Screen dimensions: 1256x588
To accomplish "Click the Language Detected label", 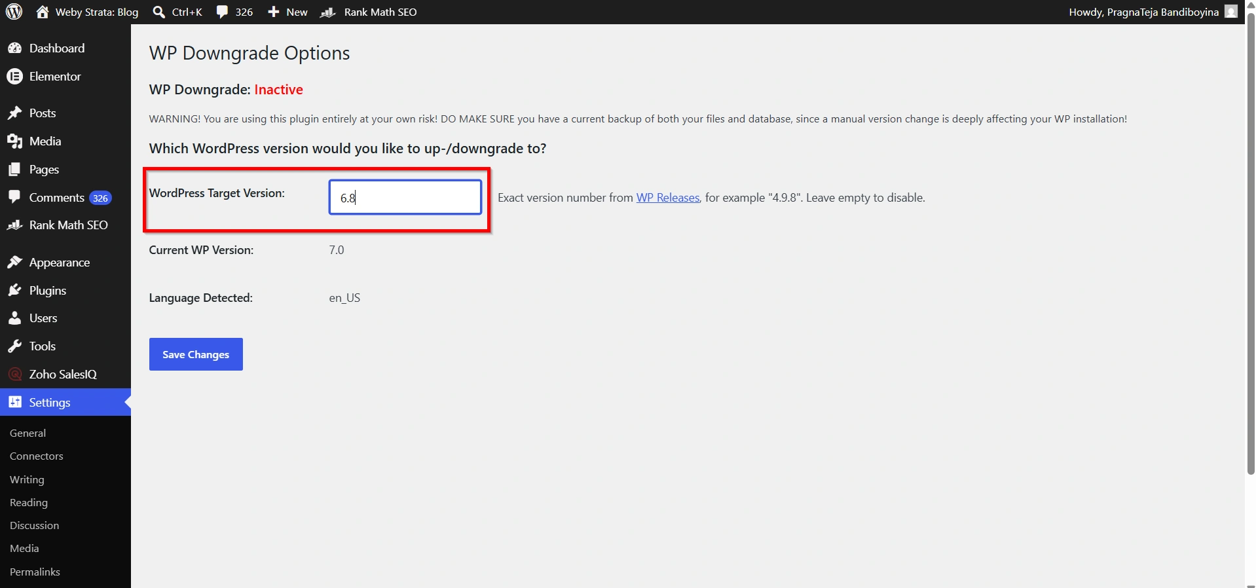I will point(200,298).
